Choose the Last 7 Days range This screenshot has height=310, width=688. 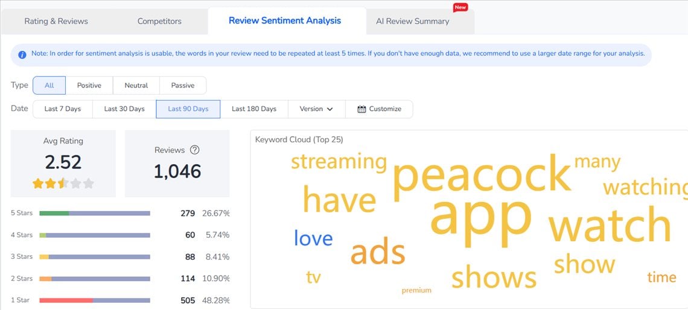pyautogui.click(x=63, y=109)
